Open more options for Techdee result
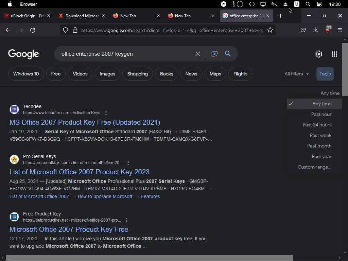This screenshot has width=348, height=261. point(106,113)
